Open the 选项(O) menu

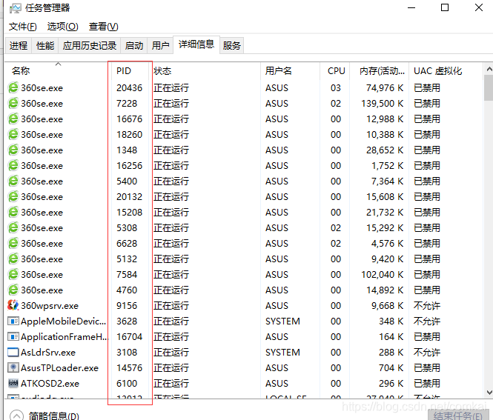point(62,27)
